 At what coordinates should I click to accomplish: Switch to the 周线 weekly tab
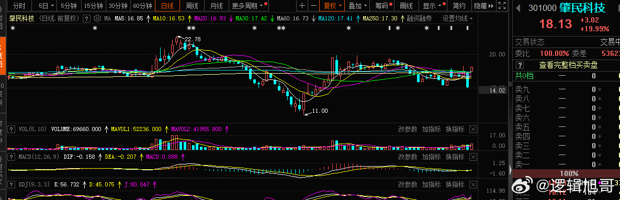coord(192,6)
